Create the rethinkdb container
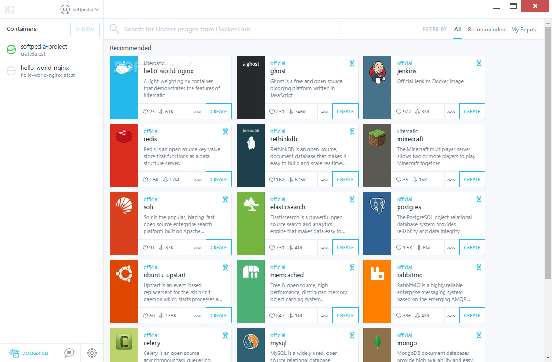Viewport: 552px width, 362px height. [x=345, y=179]
